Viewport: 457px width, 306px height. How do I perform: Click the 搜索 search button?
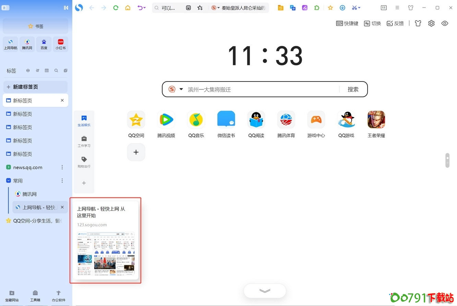tap(353, 89)
